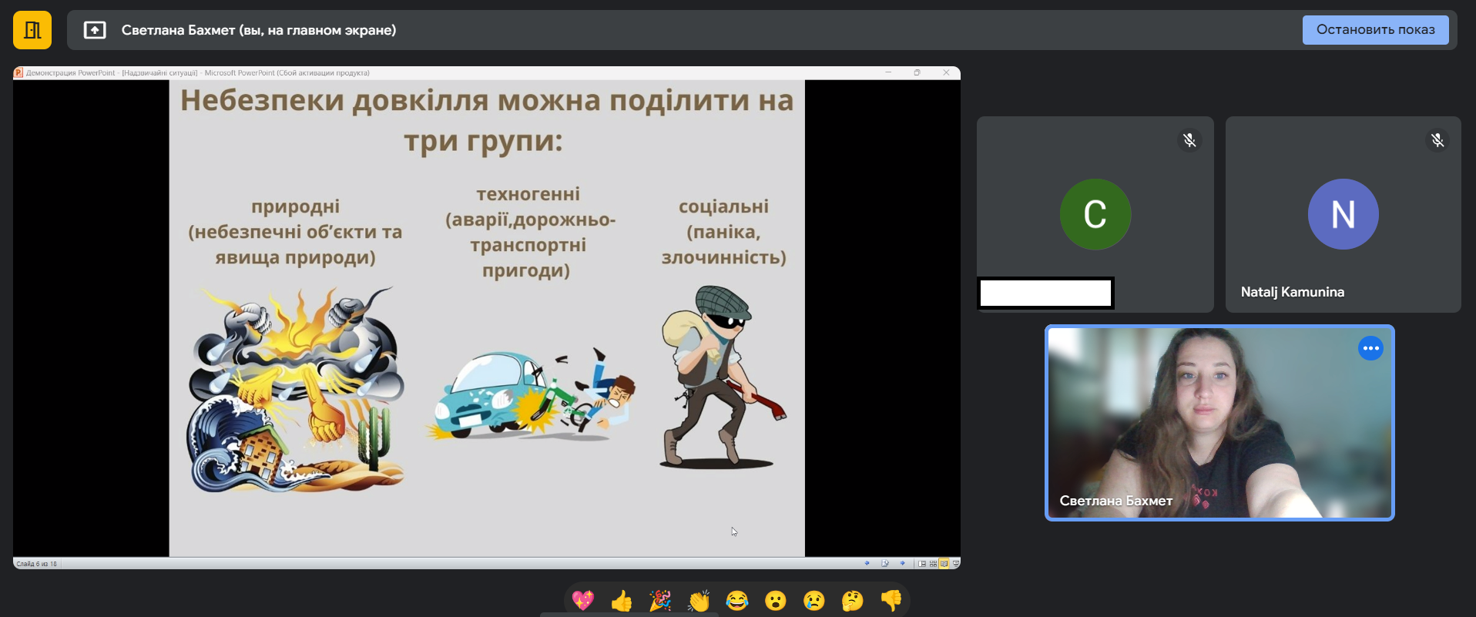Send the party popper reaction
Image resolution: width=1476 pixels, height=617 pixels.
[x=660, y=600]
